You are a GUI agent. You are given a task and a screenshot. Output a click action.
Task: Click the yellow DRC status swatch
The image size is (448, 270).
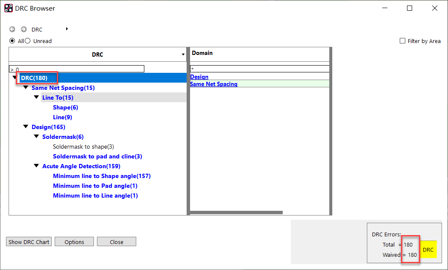[428, 250]
